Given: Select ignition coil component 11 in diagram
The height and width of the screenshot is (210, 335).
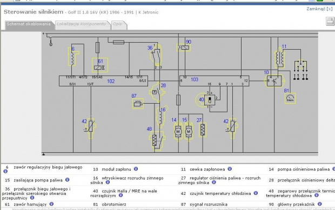Looking at the screenshot, I should pyautogui.click(x=280, y=58).
